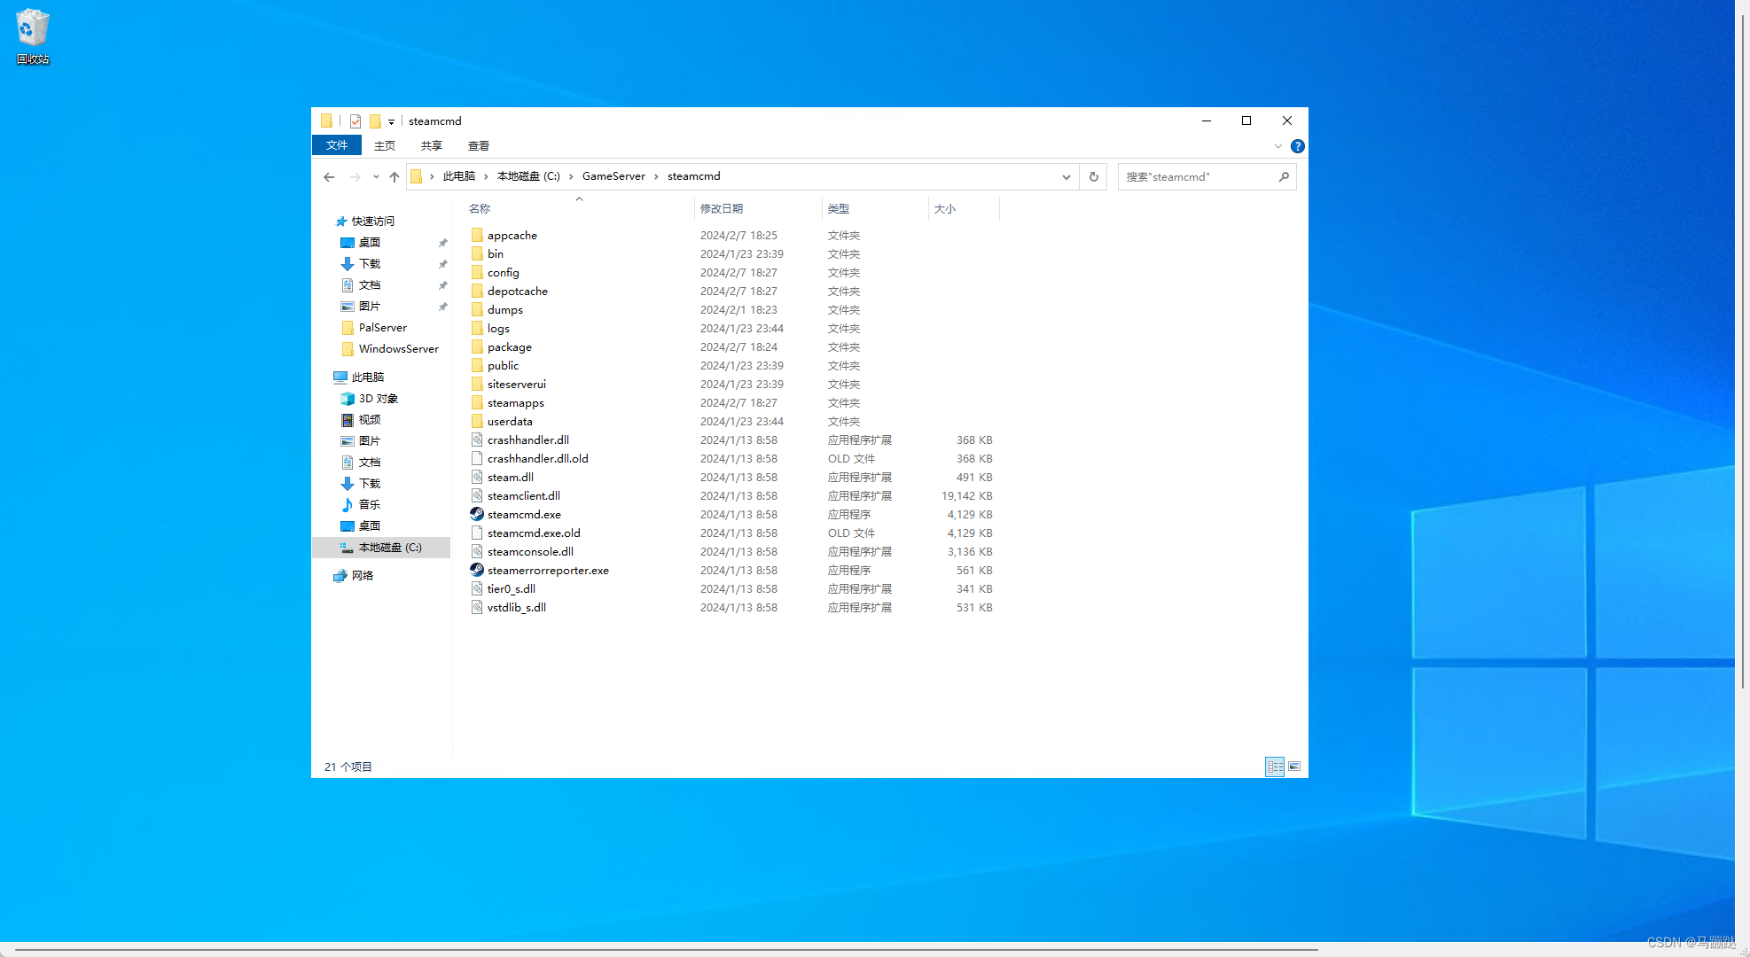This screenshot has height=957, width=1750.
Task: Click the search magnifier icon
Action: coord(1284,177)
